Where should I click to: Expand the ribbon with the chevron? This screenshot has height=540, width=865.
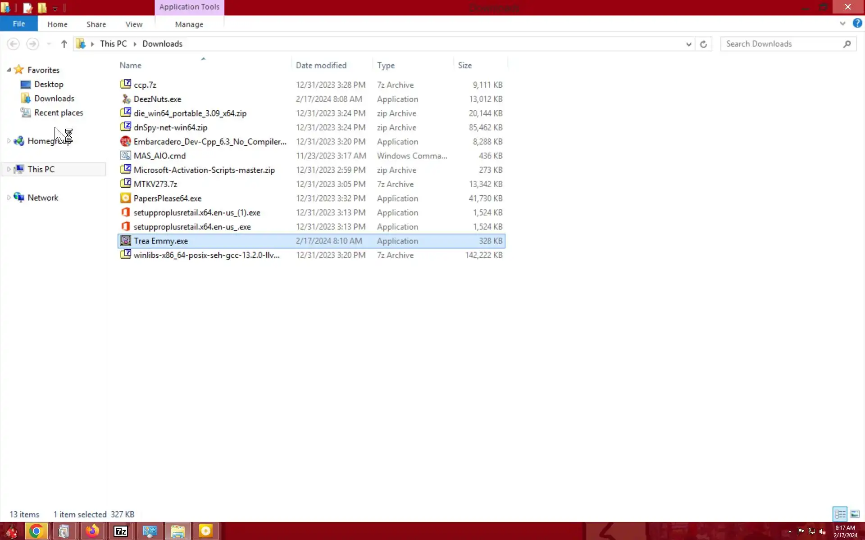842,23
